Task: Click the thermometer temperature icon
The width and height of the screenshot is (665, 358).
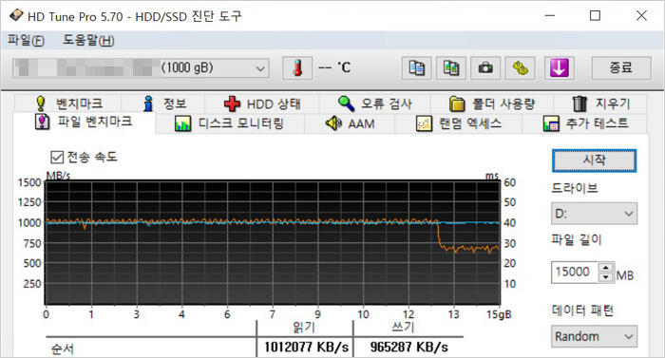Action: pyautogui.click(x=297, y=67)
